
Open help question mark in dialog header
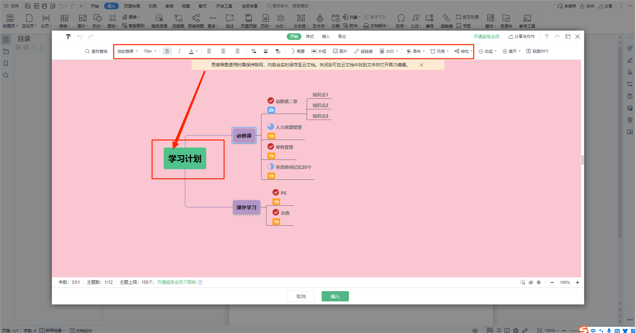(x=547, y=37)
